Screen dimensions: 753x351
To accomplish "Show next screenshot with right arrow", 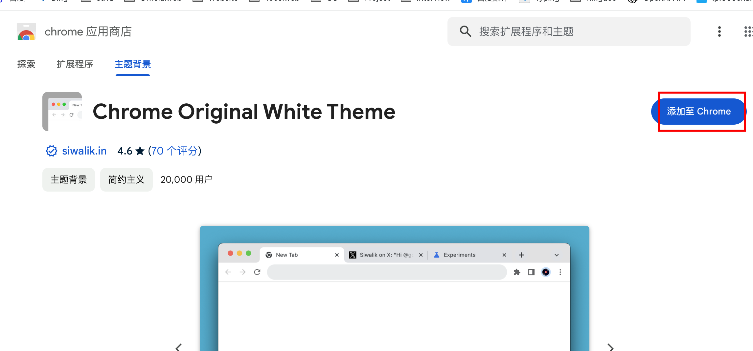I will click(610, 347).
